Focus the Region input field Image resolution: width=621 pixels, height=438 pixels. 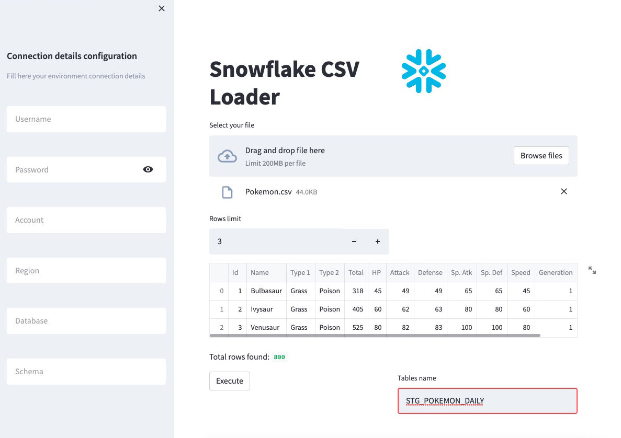point(86,271)
